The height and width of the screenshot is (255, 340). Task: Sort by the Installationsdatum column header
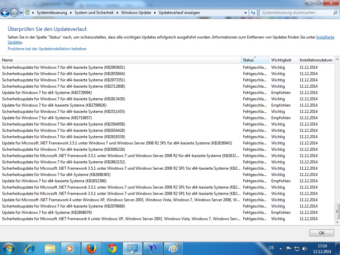pyautogui.click(x=316, y=60)
